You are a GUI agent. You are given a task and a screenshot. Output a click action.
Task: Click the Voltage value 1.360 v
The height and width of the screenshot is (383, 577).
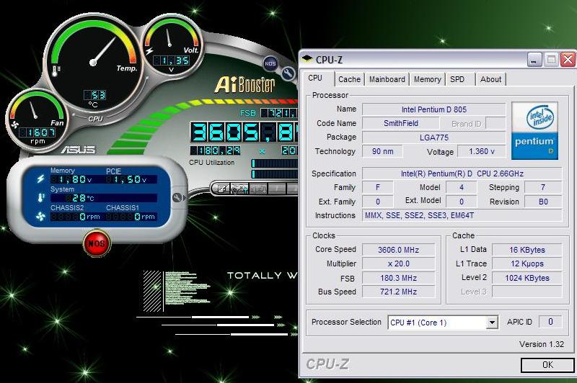[x=481, y=151]
